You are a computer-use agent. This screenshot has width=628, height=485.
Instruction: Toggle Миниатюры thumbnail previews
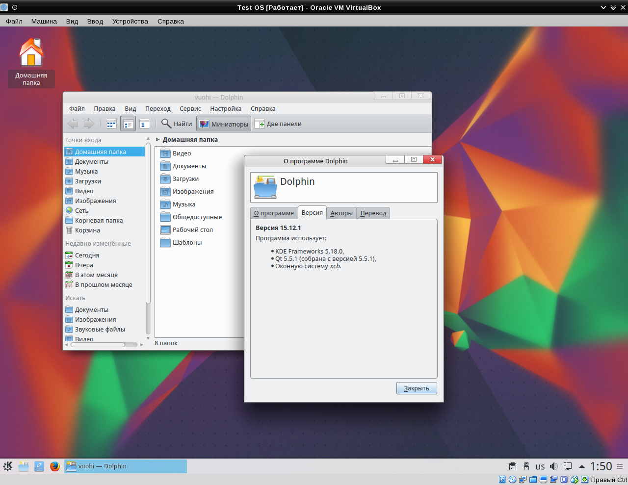point(224,124)
